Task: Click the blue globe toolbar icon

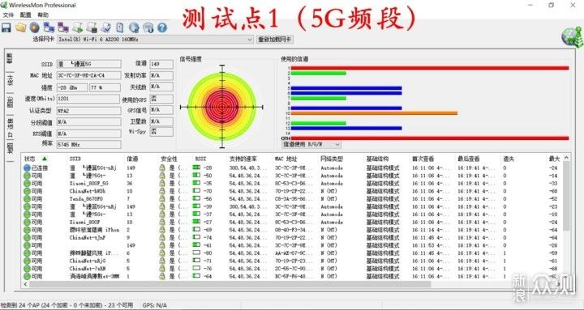Action: [134, 28]
